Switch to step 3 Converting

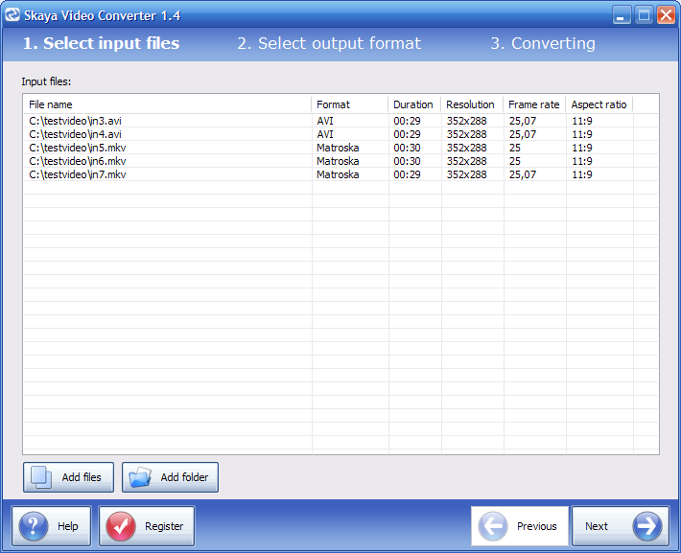543,43
